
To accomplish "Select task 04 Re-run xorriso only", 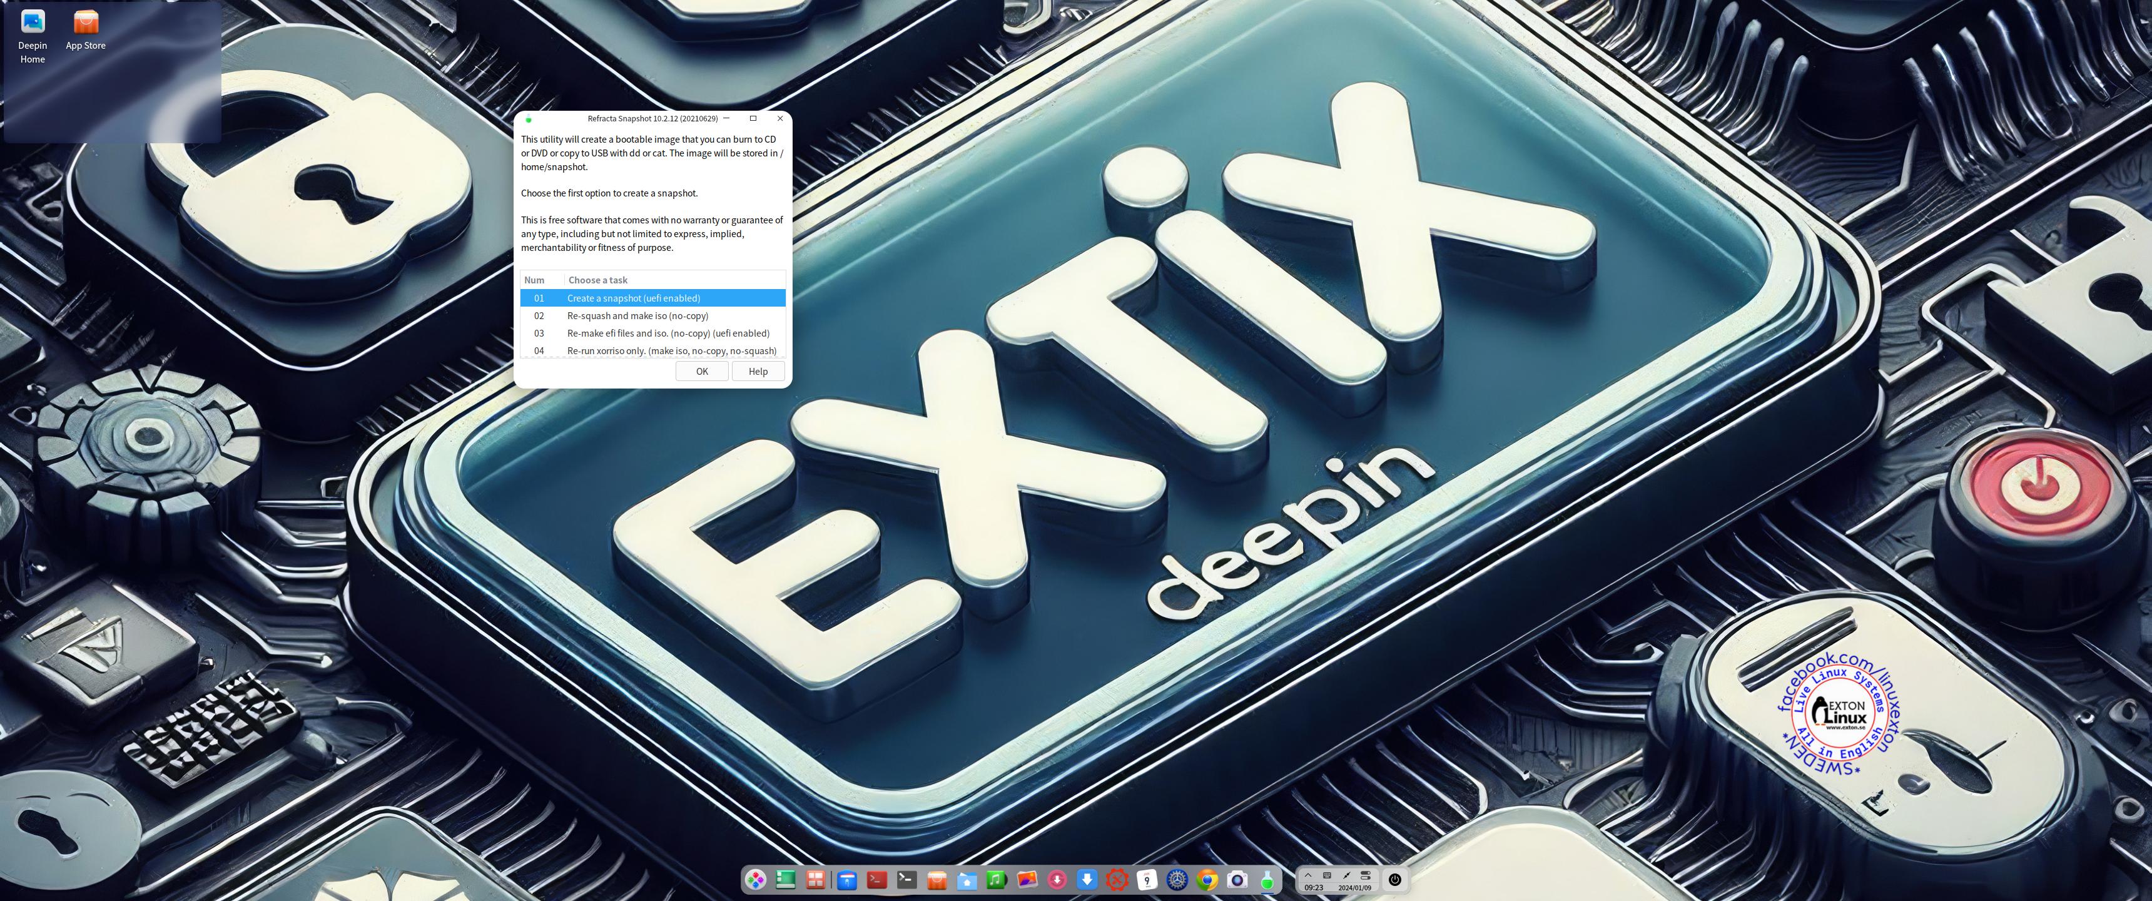I will pos(652,350).
